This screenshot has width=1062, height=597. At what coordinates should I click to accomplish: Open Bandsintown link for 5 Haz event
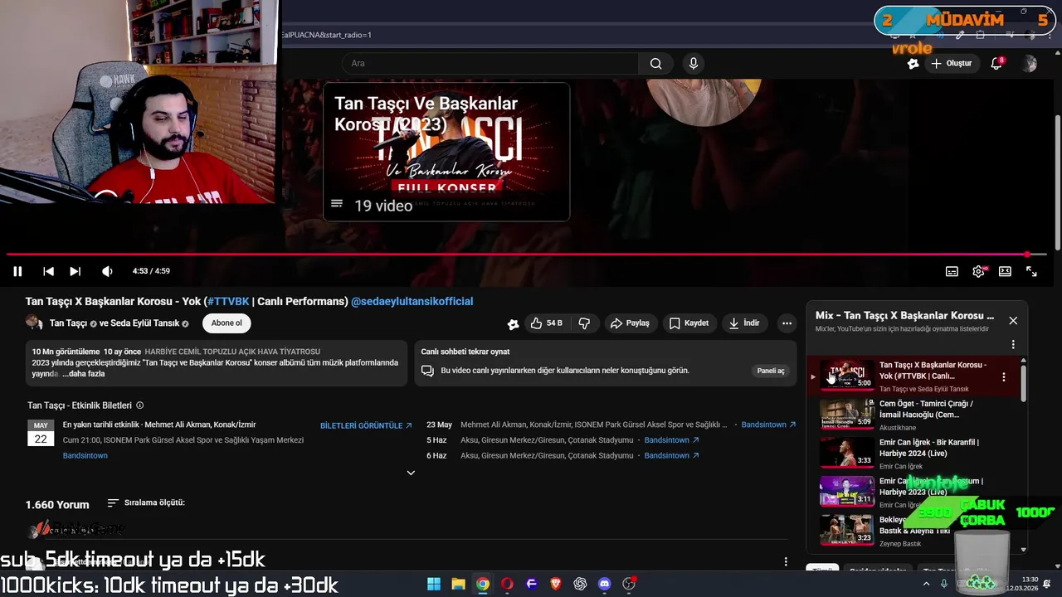click(x=671, y=440)
